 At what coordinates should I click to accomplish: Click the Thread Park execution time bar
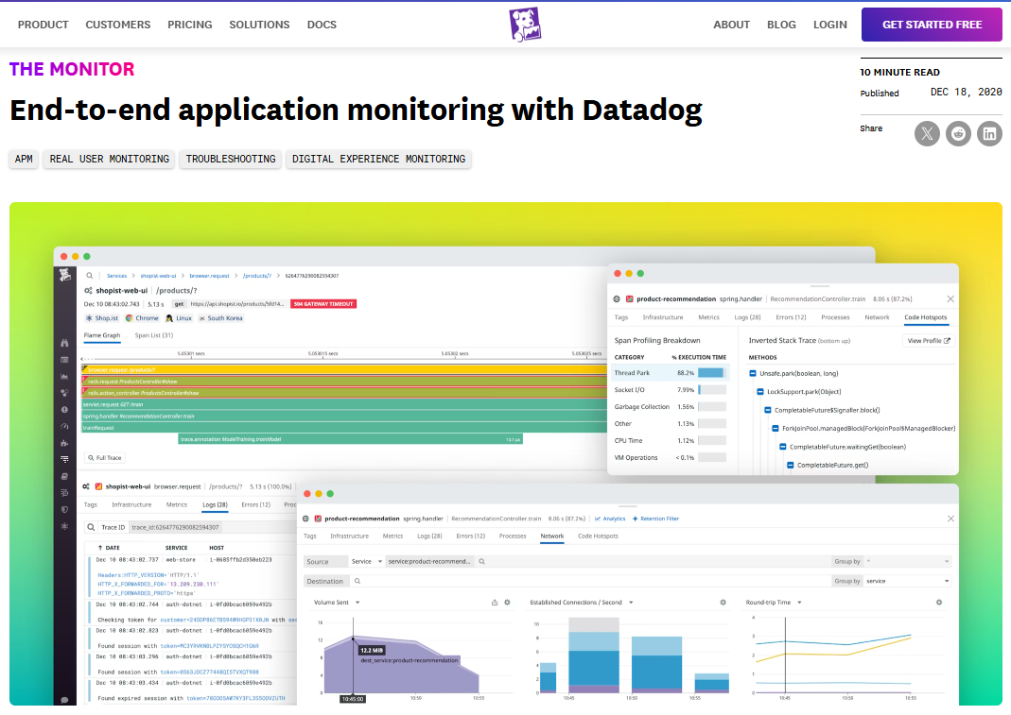click(711, 373)
